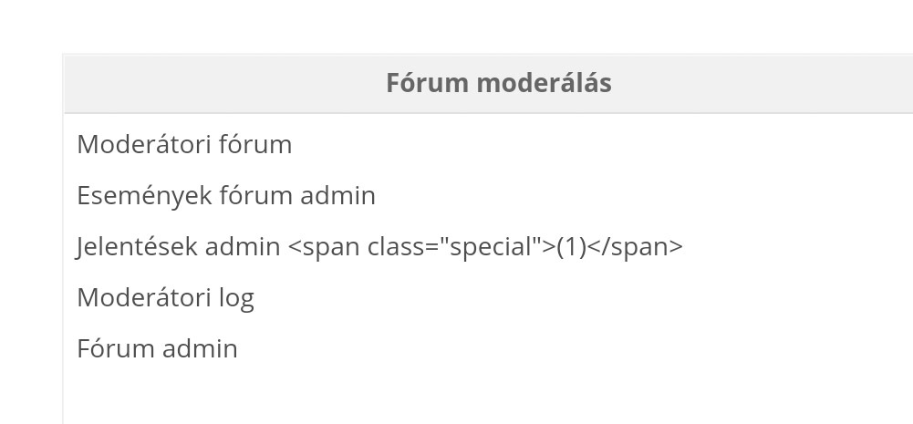Click the word "Jelentések" in the reports entry
The image size is (913, 424).
click(x=138, y=247)
